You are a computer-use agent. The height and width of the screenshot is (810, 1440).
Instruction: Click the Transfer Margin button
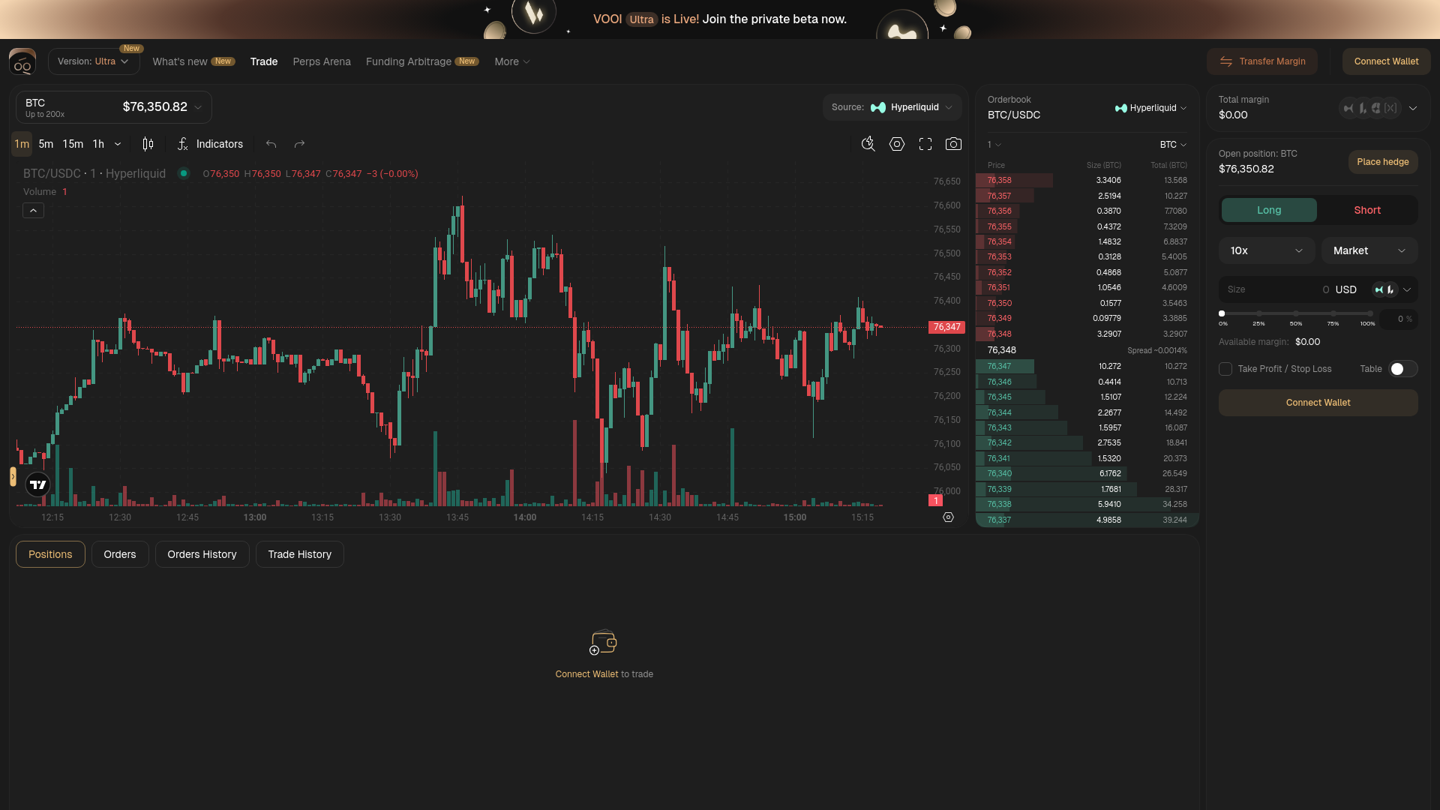1262,61
